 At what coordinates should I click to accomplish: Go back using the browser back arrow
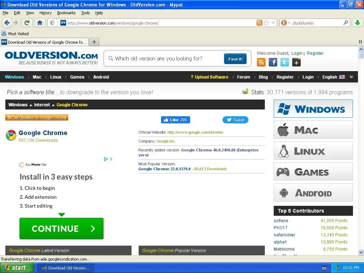7,23
